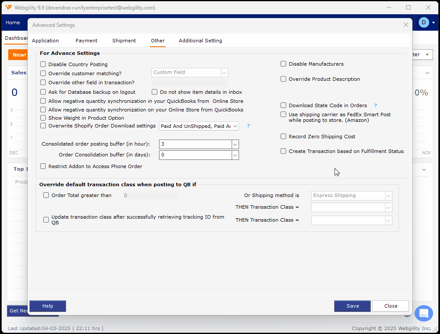Switch to the Payment tab
The height and width of the screenshot is (334, 440).
tap(86, 41)
